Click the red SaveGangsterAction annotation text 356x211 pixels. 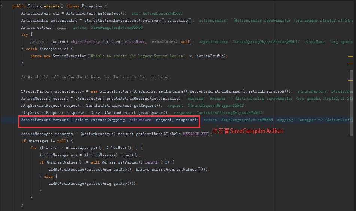pyautogui.click(x=247, y=131)
